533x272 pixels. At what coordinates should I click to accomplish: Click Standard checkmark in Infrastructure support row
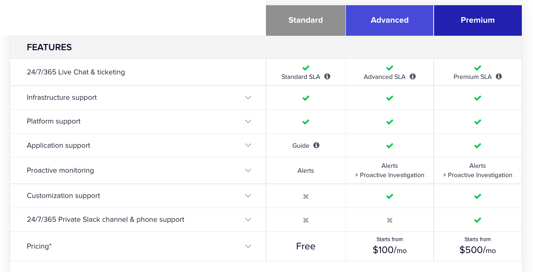(306, 98)
